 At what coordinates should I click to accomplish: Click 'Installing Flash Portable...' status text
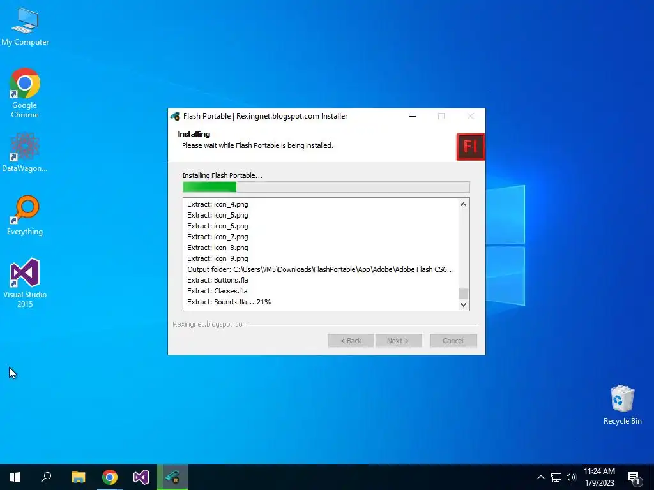point(222,175)
